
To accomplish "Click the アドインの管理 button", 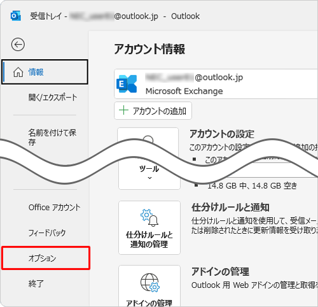I will 149,286.
